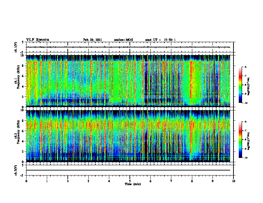Click time axis tick label "7"
263x203 pixels.
click(x=171, y=181)
